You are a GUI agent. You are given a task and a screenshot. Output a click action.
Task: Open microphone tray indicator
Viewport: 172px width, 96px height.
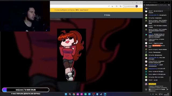coord(153,94)
